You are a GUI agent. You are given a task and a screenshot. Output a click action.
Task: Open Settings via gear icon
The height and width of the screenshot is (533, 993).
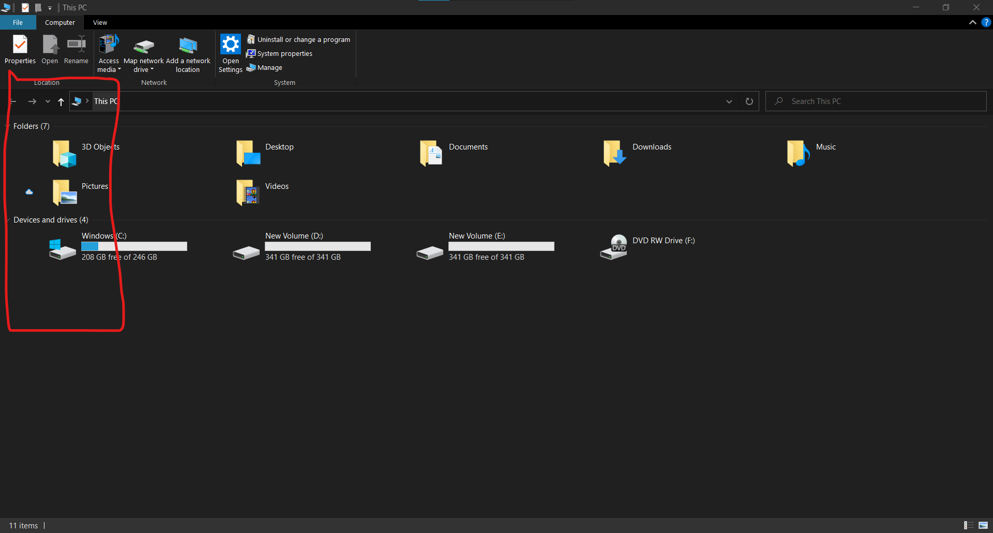(231, 54)
